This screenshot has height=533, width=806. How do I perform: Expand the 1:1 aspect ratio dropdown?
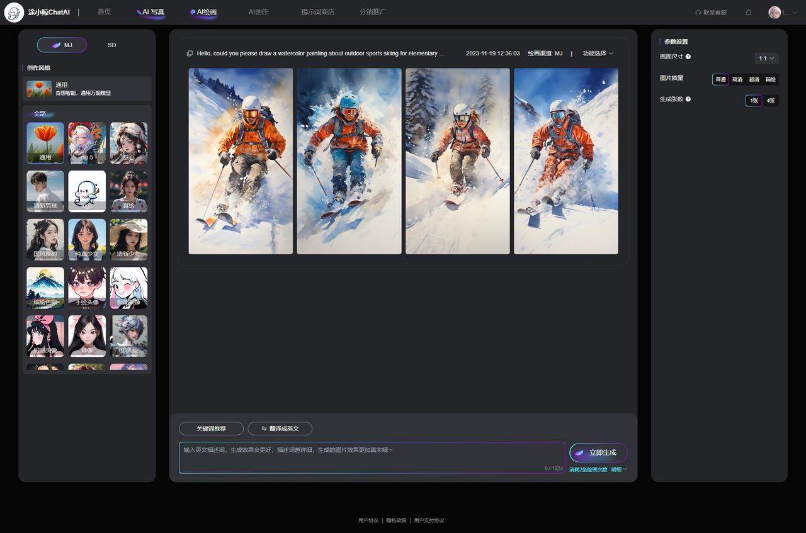tap(766, 58)
